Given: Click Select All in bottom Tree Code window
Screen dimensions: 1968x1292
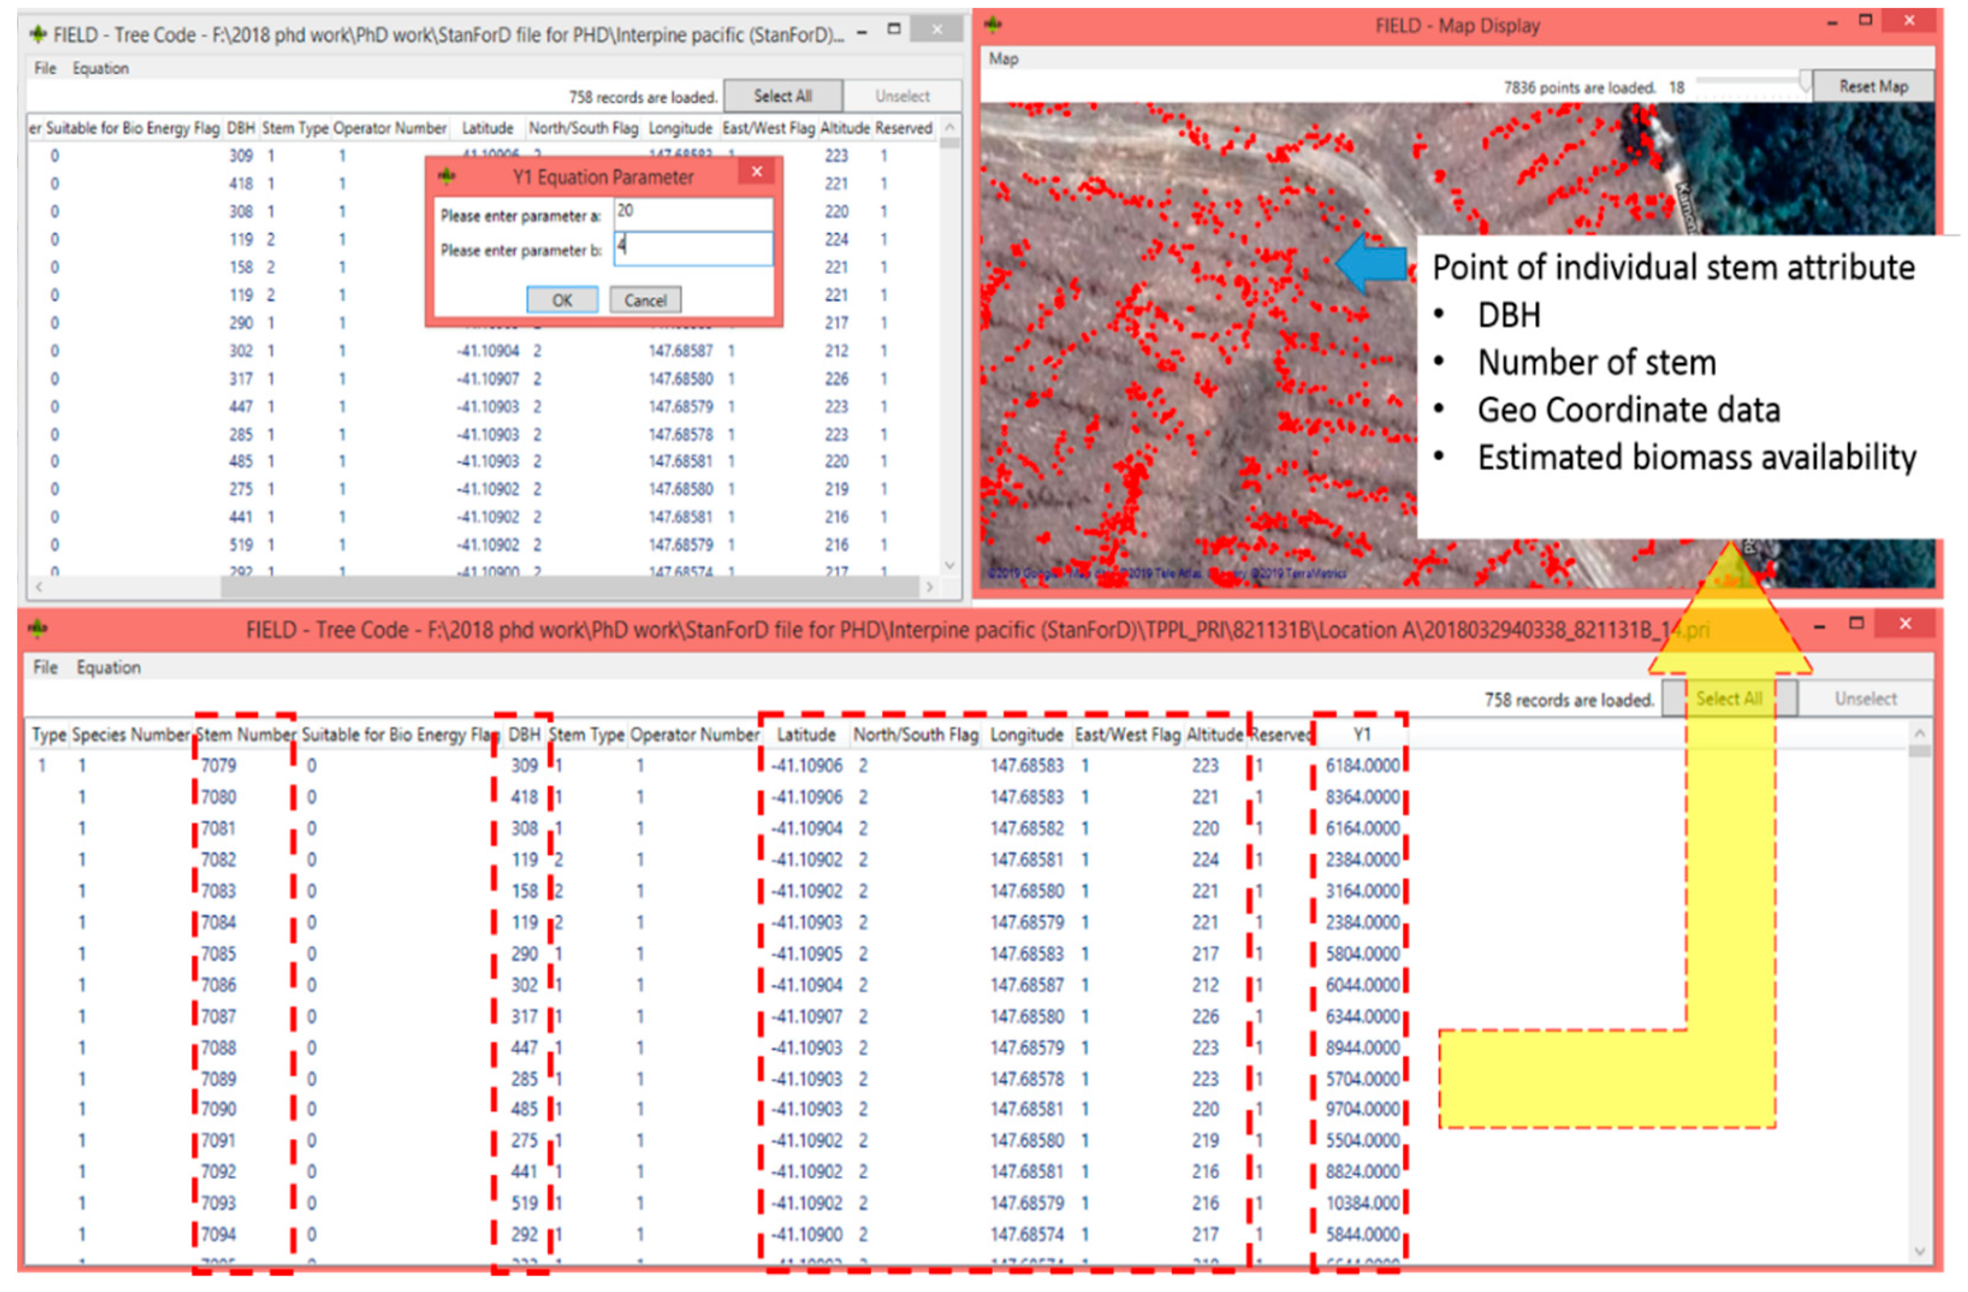Looking at the screenshot, I should [1729, 699].
